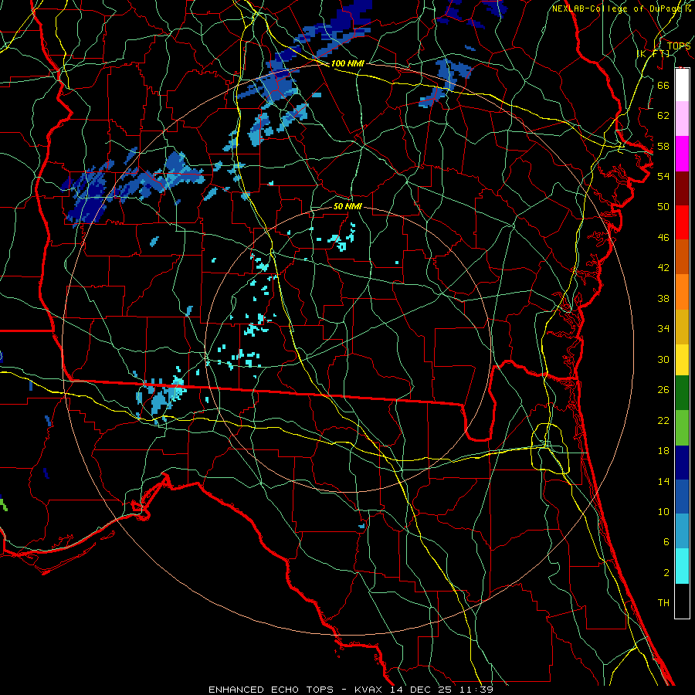Screen dimensions: 695x695
Task: Pick the light blue legend band
Action: [682, 531]
